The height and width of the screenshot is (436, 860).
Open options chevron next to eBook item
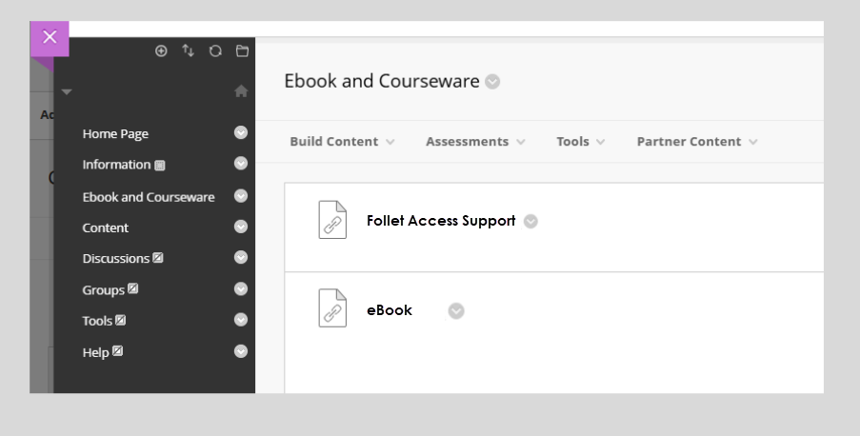[456, 311]
